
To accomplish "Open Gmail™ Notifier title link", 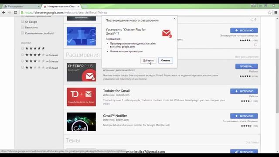I will 115,116.
